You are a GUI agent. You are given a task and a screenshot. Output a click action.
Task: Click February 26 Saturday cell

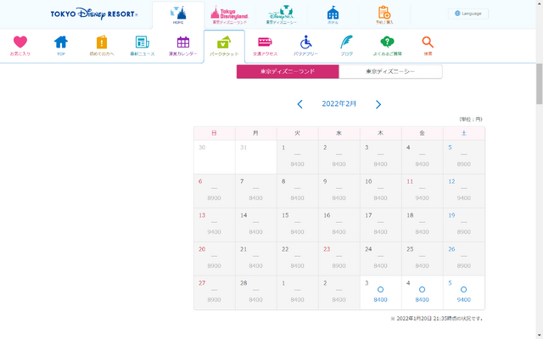point(464,258)
